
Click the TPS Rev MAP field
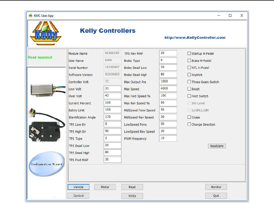point(168,53)
